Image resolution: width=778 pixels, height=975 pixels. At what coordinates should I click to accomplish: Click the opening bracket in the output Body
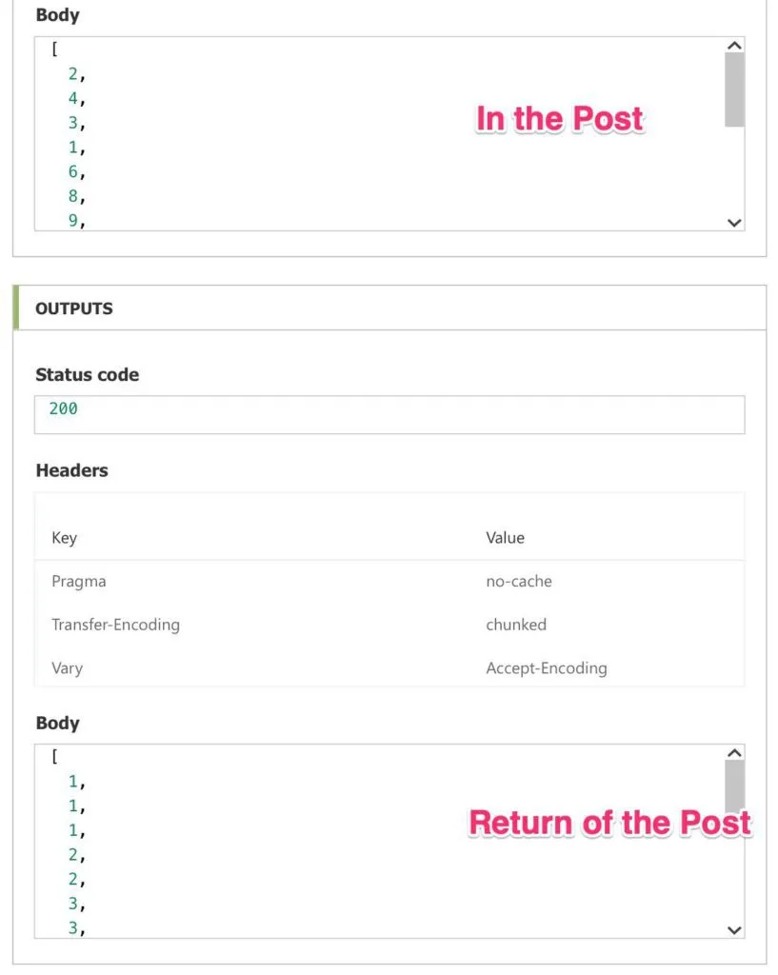tap(54, 757)
